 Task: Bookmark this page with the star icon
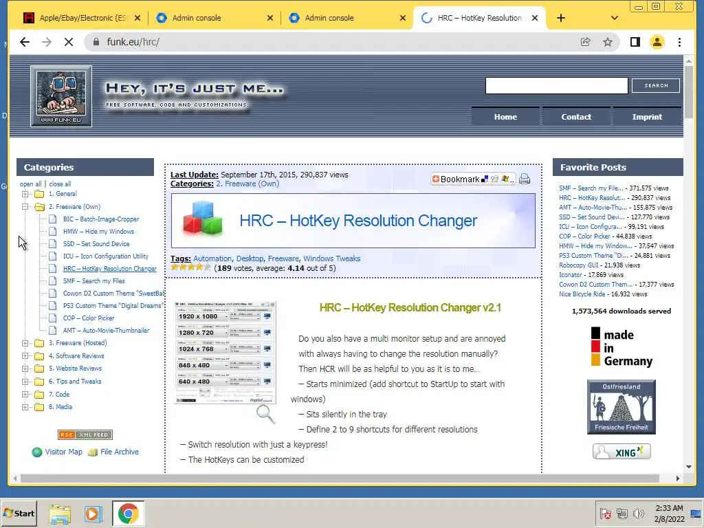click(608, 42)
